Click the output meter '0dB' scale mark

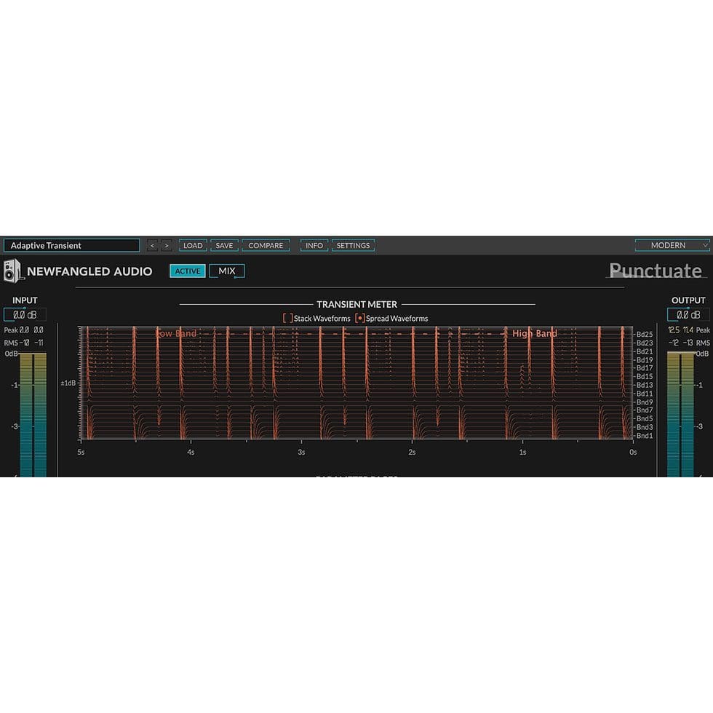(x=702, y=354)
